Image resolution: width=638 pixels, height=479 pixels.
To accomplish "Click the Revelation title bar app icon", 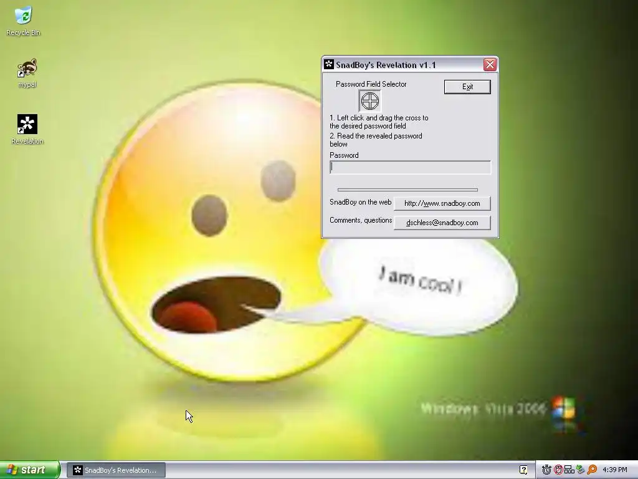I will pos(329,64).
